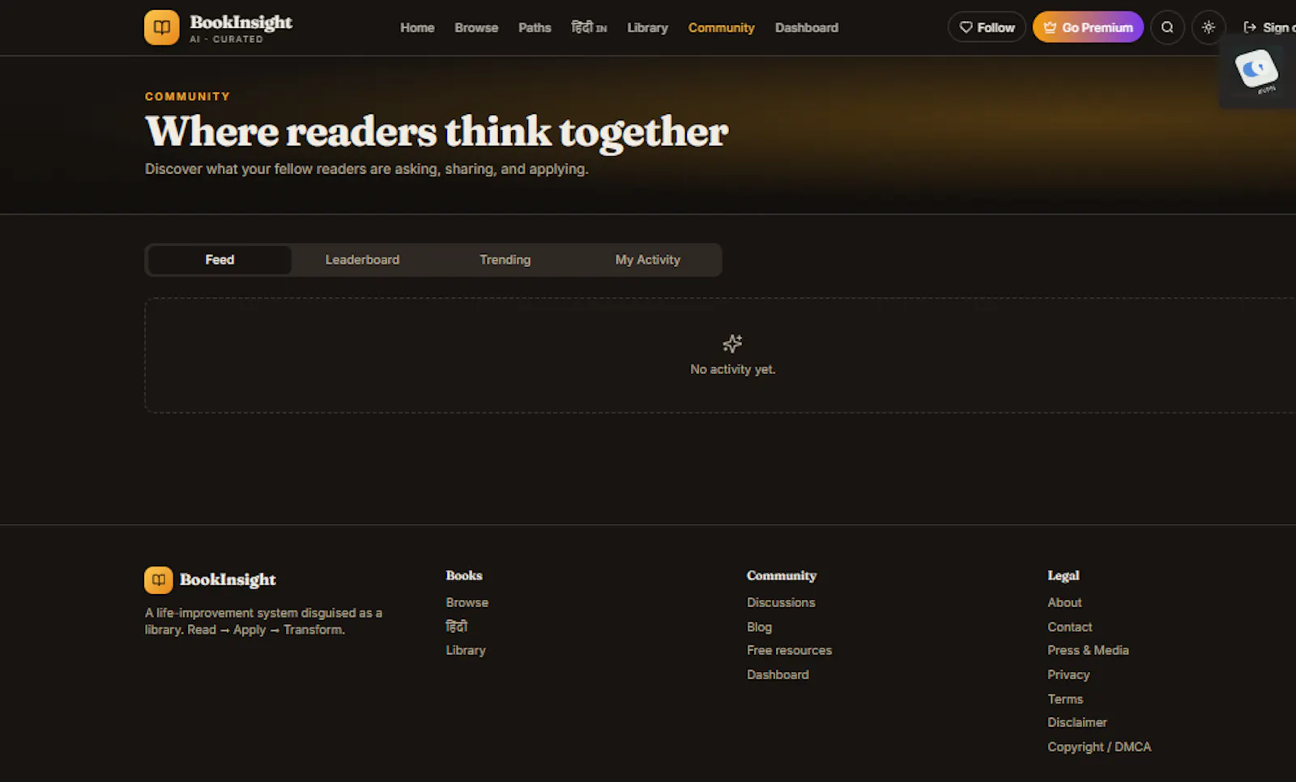The height and width of the screenshot is (782, 1296).
Task: Click the floating eye widget icon
Action: [x=1256, y=71]
